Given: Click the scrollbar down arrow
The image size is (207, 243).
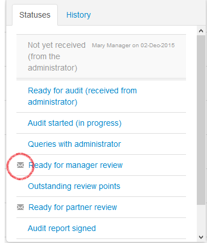Looking at the screenshot, I should pyautogui.click(x=201, y=237).
